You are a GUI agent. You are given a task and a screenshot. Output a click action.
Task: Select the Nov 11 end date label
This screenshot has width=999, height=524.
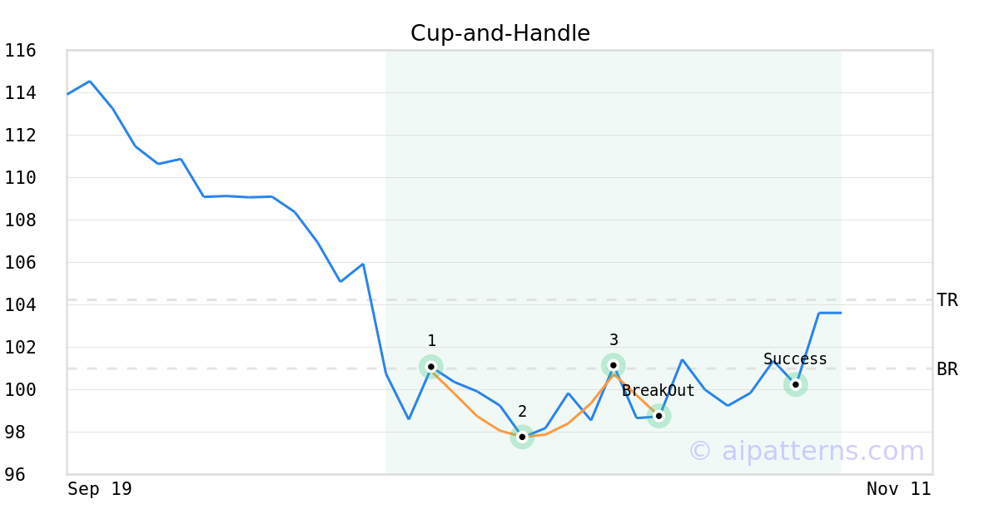click(899, 489)
